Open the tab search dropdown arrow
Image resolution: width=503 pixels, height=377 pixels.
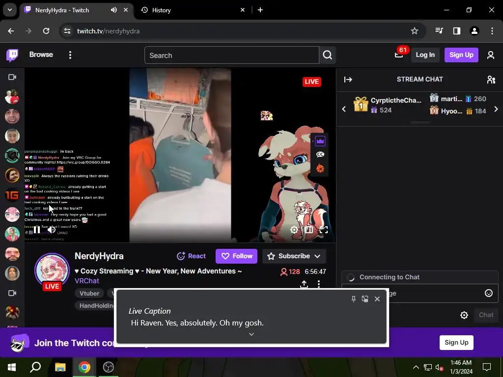[x=10, y=10]
